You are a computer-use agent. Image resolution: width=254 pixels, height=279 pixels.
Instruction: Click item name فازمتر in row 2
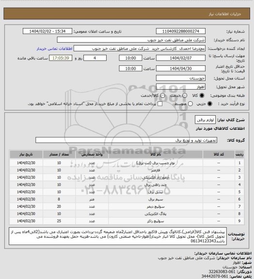pyautogui.click(x=156, y=170)
